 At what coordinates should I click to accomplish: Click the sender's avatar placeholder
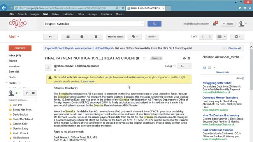[x=48, y=68]
